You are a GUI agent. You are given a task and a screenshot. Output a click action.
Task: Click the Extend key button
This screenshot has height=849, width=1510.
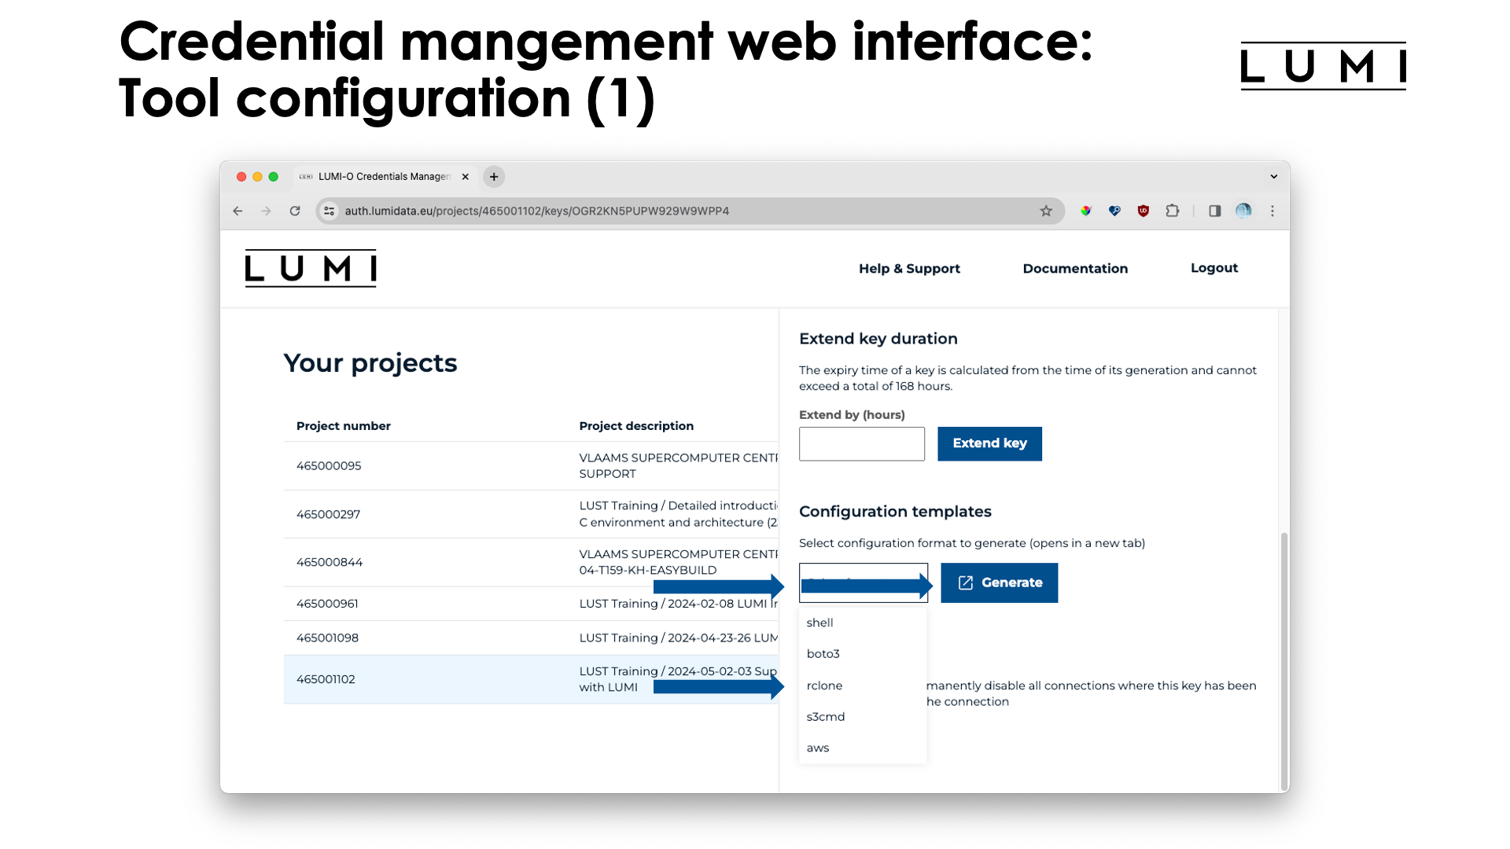point(989,444)
